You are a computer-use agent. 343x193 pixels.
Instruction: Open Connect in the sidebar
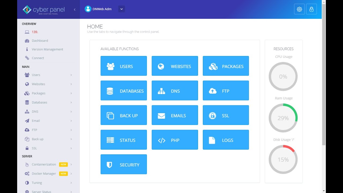pos(38,58)
